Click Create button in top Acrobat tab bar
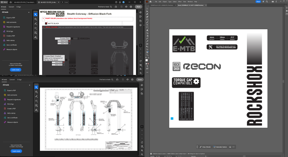Screen dimensions: 288x157 pos(65,2)
